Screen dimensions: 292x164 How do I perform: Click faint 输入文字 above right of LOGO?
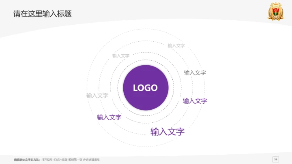click(x=176, y=46)
